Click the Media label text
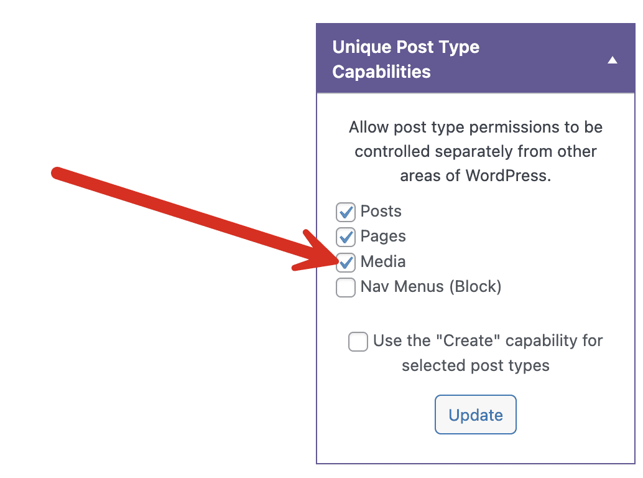Viewport: 643px width, 478px height. point(382,262)
